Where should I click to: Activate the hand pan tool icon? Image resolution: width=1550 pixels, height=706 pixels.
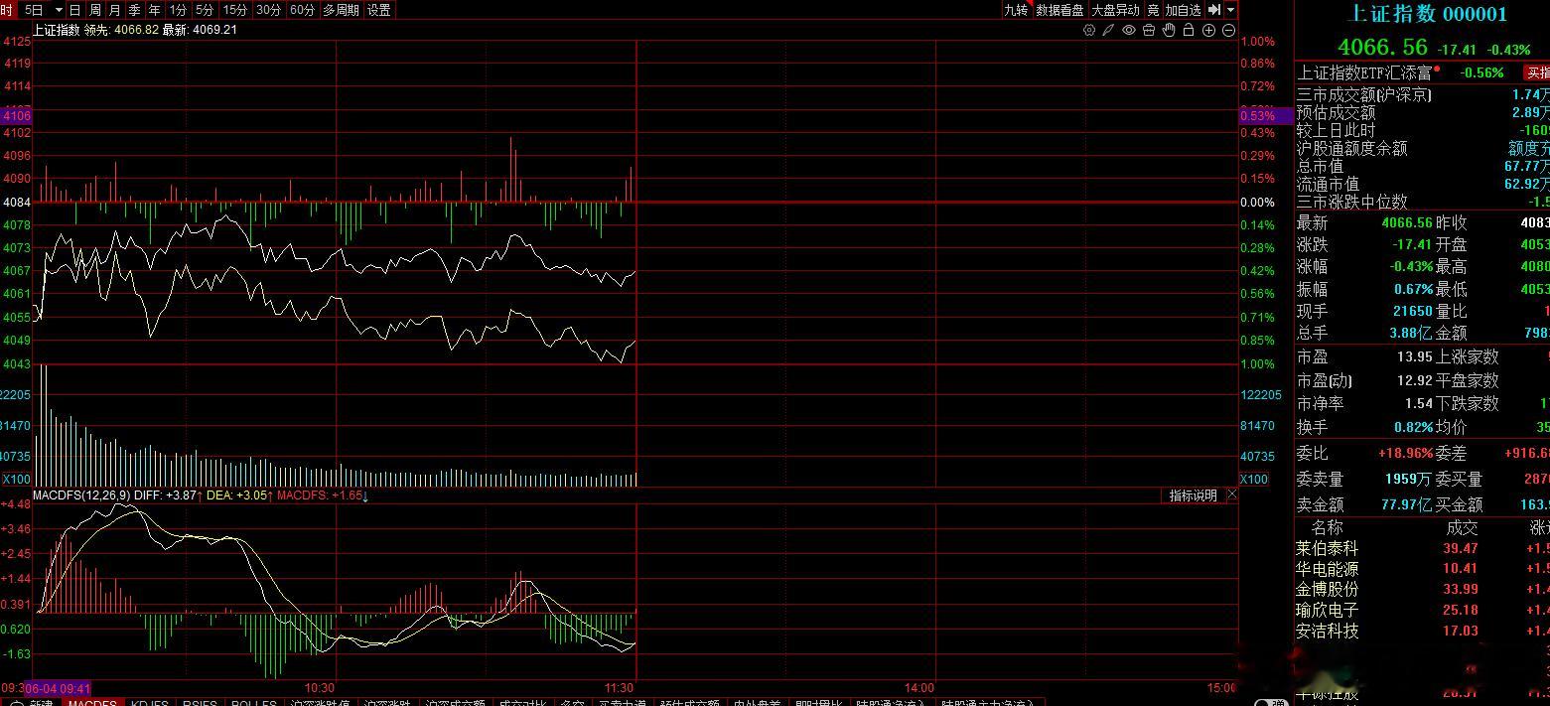(1169, 30)
